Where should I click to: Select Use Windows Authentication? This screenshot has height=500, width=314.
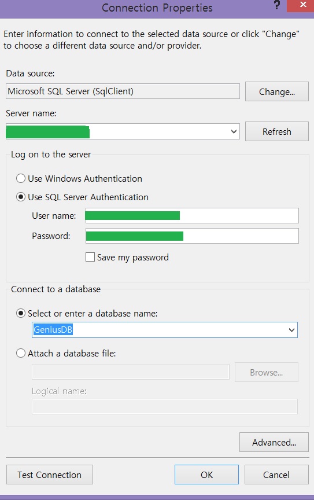(21, 178)
